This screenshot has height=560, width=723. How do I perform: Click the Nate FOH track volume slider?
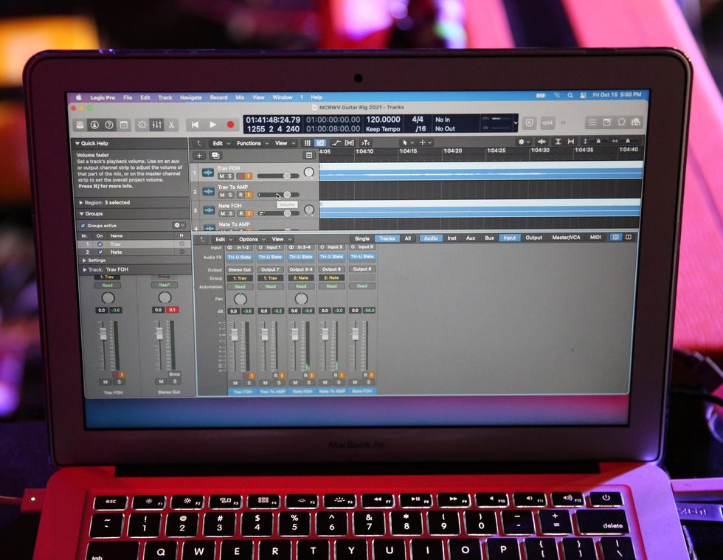click(x=279, y=213)
